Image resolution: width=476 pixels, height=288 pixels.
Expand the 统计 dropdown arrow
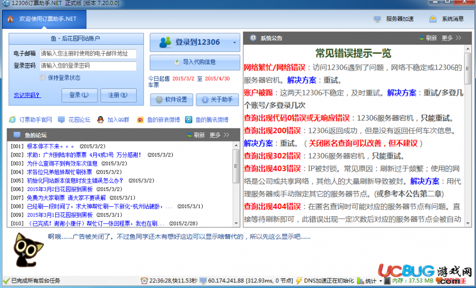(x=381, y=281)
